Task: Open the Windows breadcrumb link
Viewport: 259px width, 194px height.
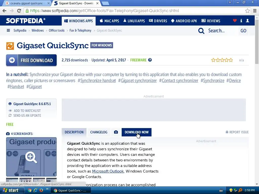Action: [x=38, y=30]
